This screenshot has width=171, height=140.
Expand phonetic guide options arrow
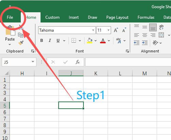124,41
